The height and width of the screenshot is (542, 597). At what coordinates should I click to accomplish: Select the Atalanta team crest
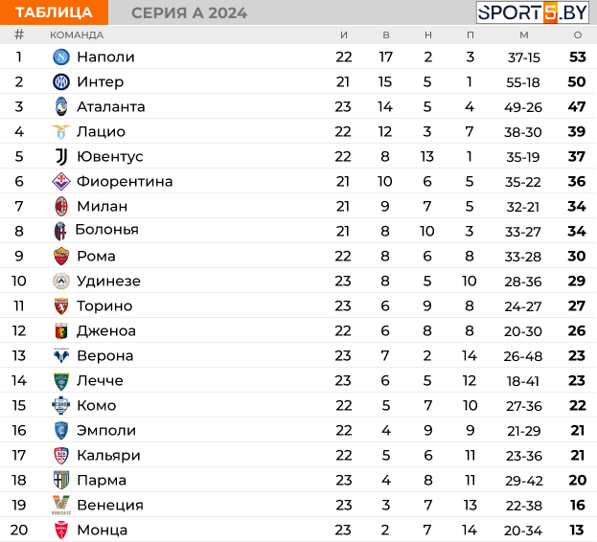pyautogui.click(x=61, y=106)
